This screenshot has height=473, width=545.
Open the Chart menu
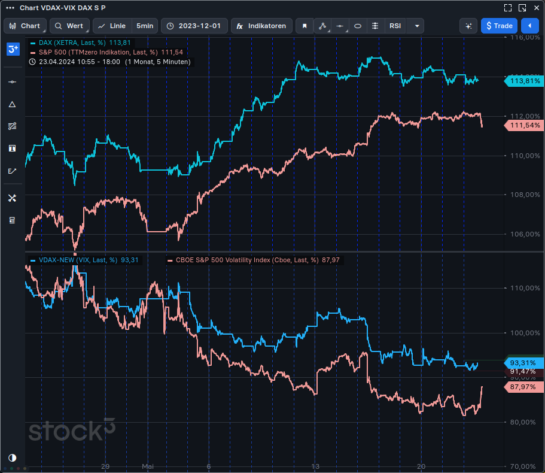pyautogui.click(x=25, y=26)
